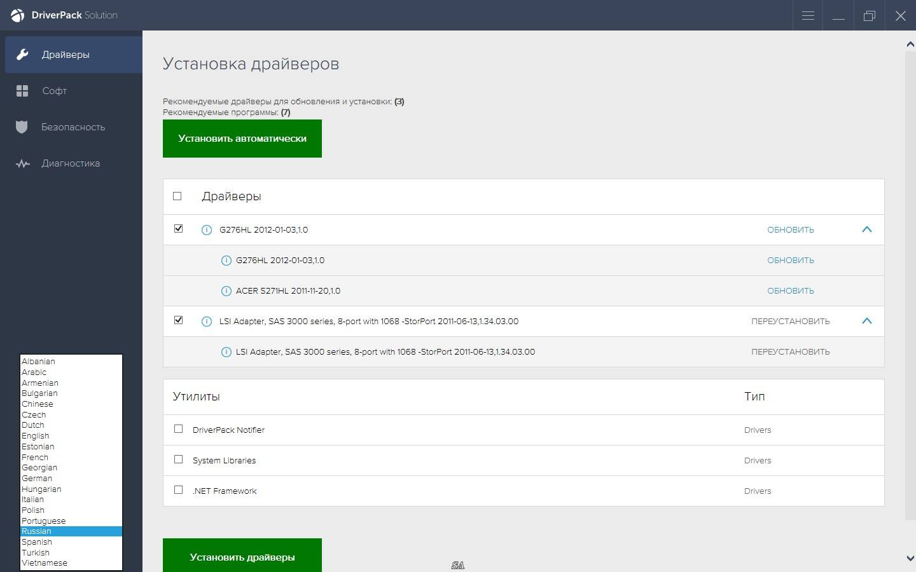Check the System Libraries checkbox
Viewport: 916px width, 572px height.
(x=178, y=460)
